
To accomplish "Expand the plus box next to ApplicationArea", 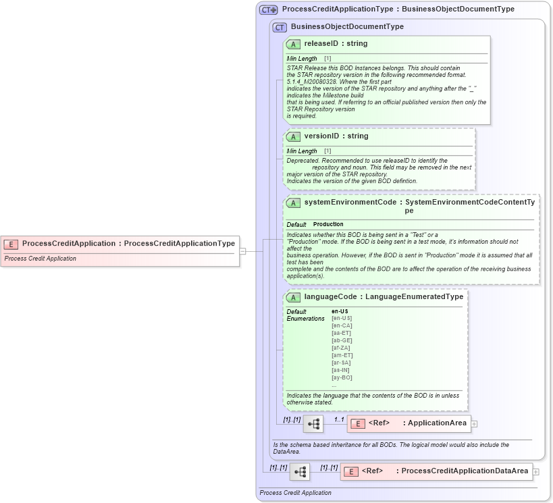I will tap(475, 423).
